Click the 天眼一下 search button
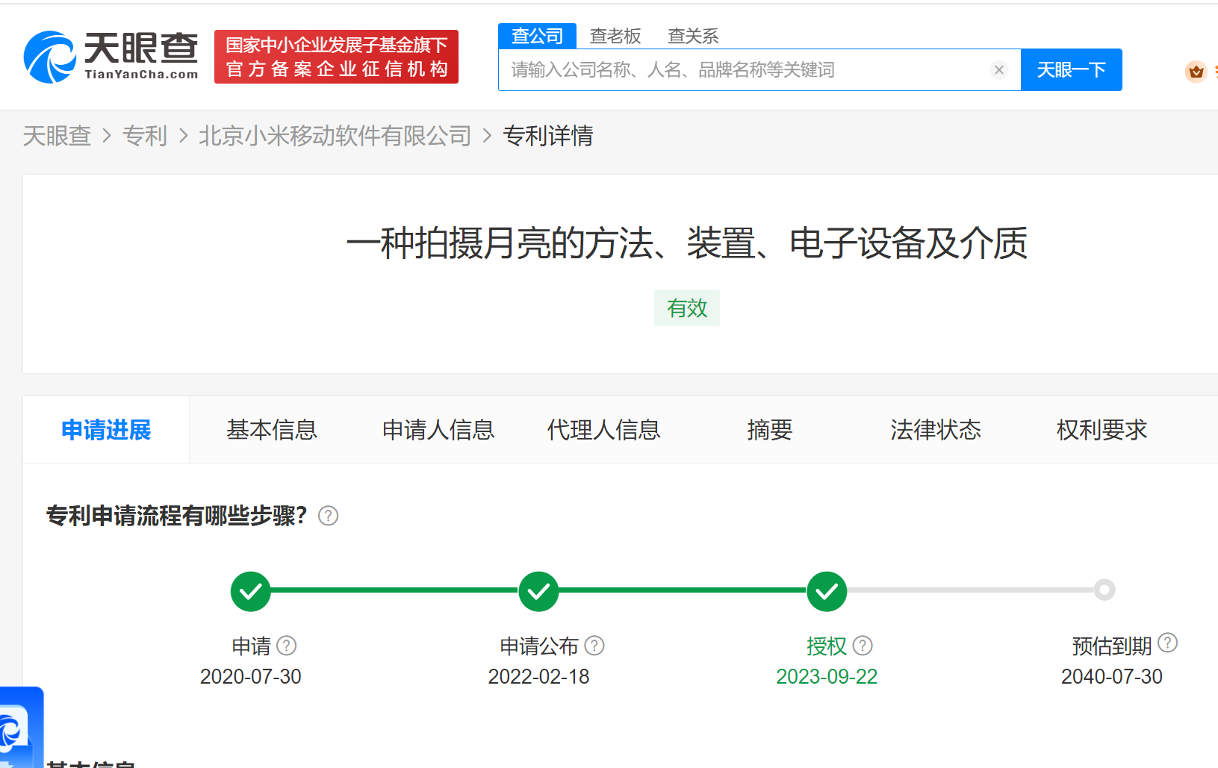 pyautogui.click(x=1071, y=69)
